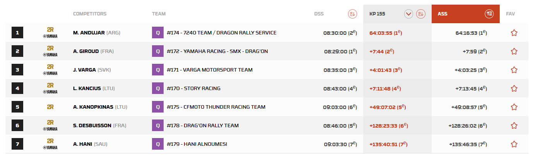Click the ASS column sort icon
The image size is (533, 157).
(489, 14)
